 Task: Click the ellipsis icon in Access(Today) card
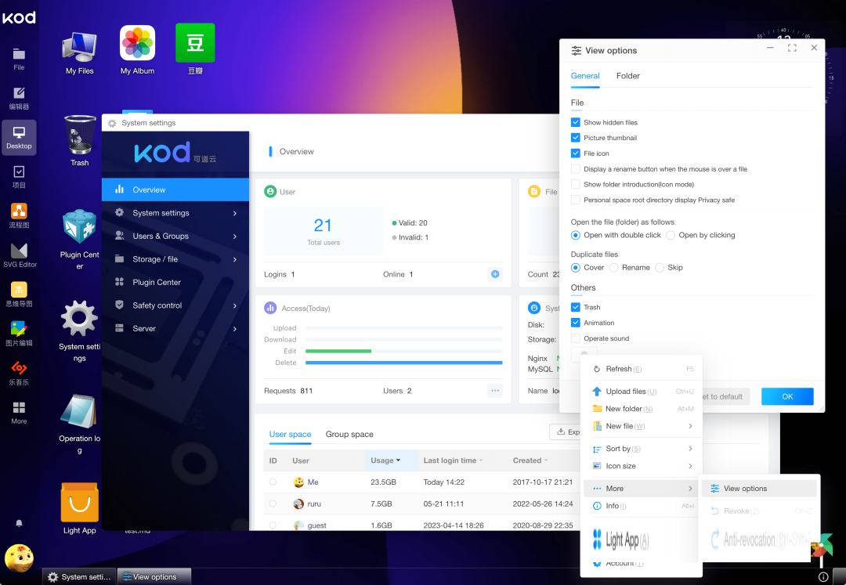tap(495, 390)
